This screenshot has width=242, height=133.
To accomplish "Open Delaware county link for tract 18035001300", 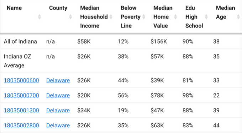I will pyautogui.click(x=58, y=110).
